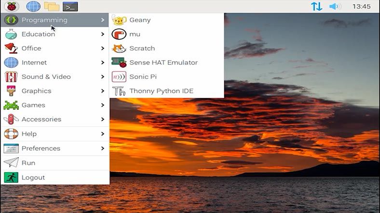
Task: Click the Geany teapot icon
Action: pyautogui.click(x=119, y=20)
